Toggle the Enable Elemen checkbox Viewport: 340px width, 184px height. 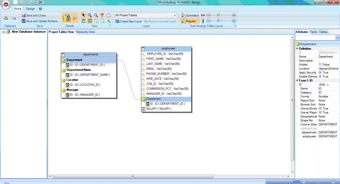[320, 76]
